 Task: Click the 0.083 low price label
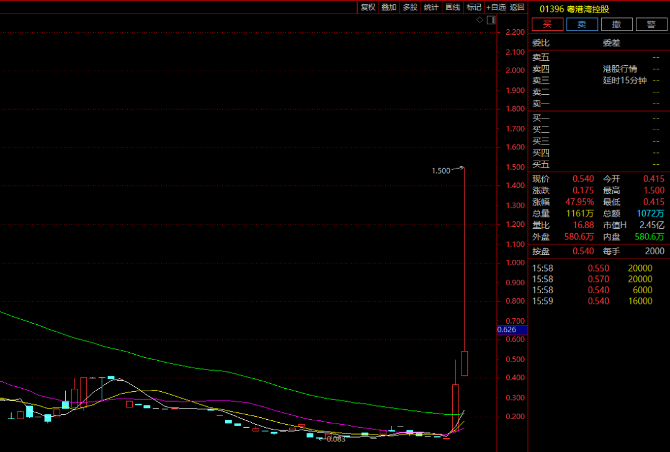coord(336,439)
